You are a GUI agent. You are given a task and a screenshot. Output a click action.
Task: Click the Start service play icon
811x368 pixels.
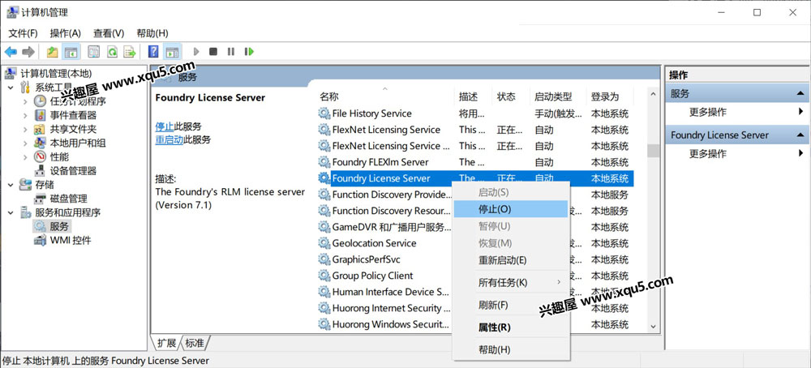[196, 52]
